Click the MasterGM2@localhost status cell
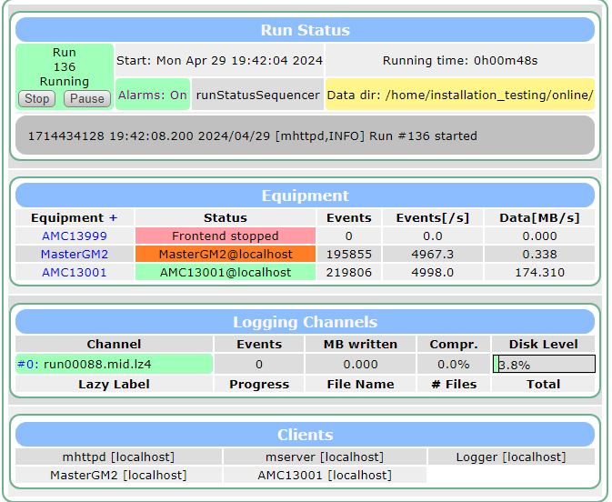The height and width of the screenshot is (502, 612). pyautogui.click(x=226, y=254)
